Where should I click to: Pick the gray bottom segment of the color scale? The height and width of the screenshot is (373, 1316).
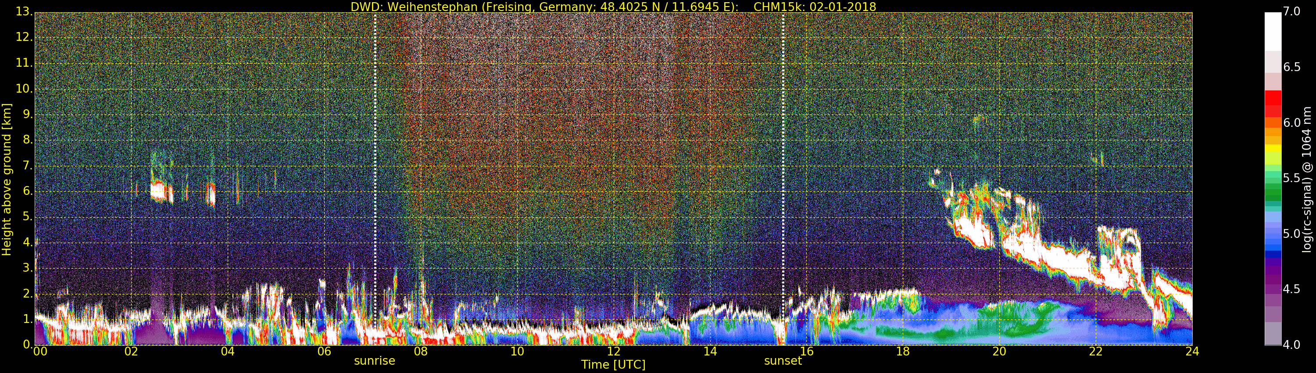(x=1273, y=335)
